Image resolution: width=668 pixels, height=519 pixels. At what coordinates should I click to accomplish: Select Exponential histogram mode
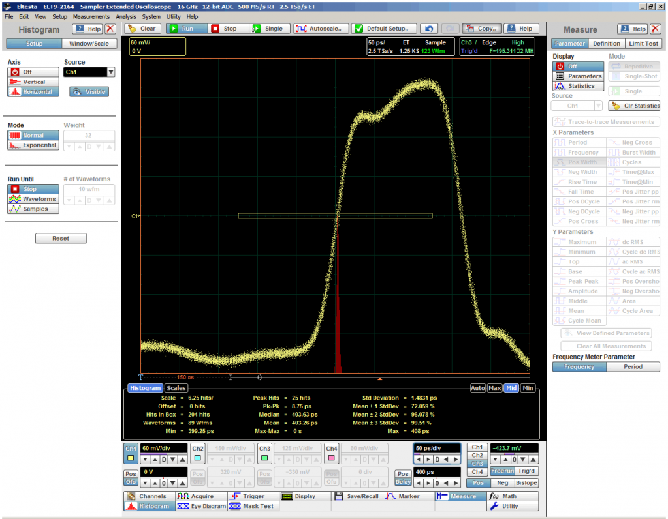click(x=33, y=145)
